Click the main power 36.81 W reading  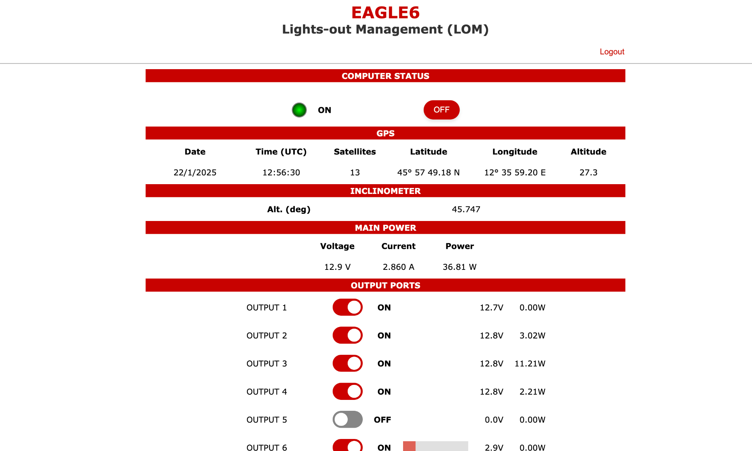pyautogui.click(x=459, y=267)
